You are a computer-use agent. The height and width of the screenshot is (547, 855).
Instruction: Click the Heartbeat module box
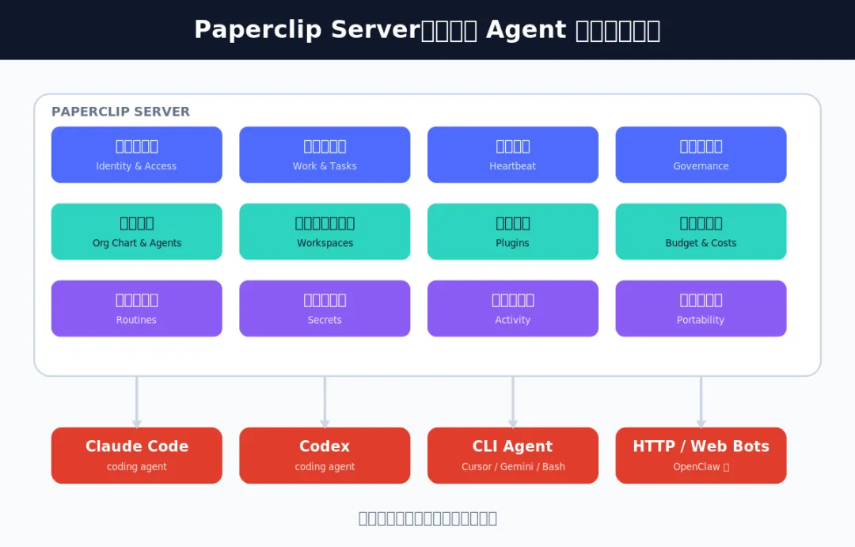point(512,155)
